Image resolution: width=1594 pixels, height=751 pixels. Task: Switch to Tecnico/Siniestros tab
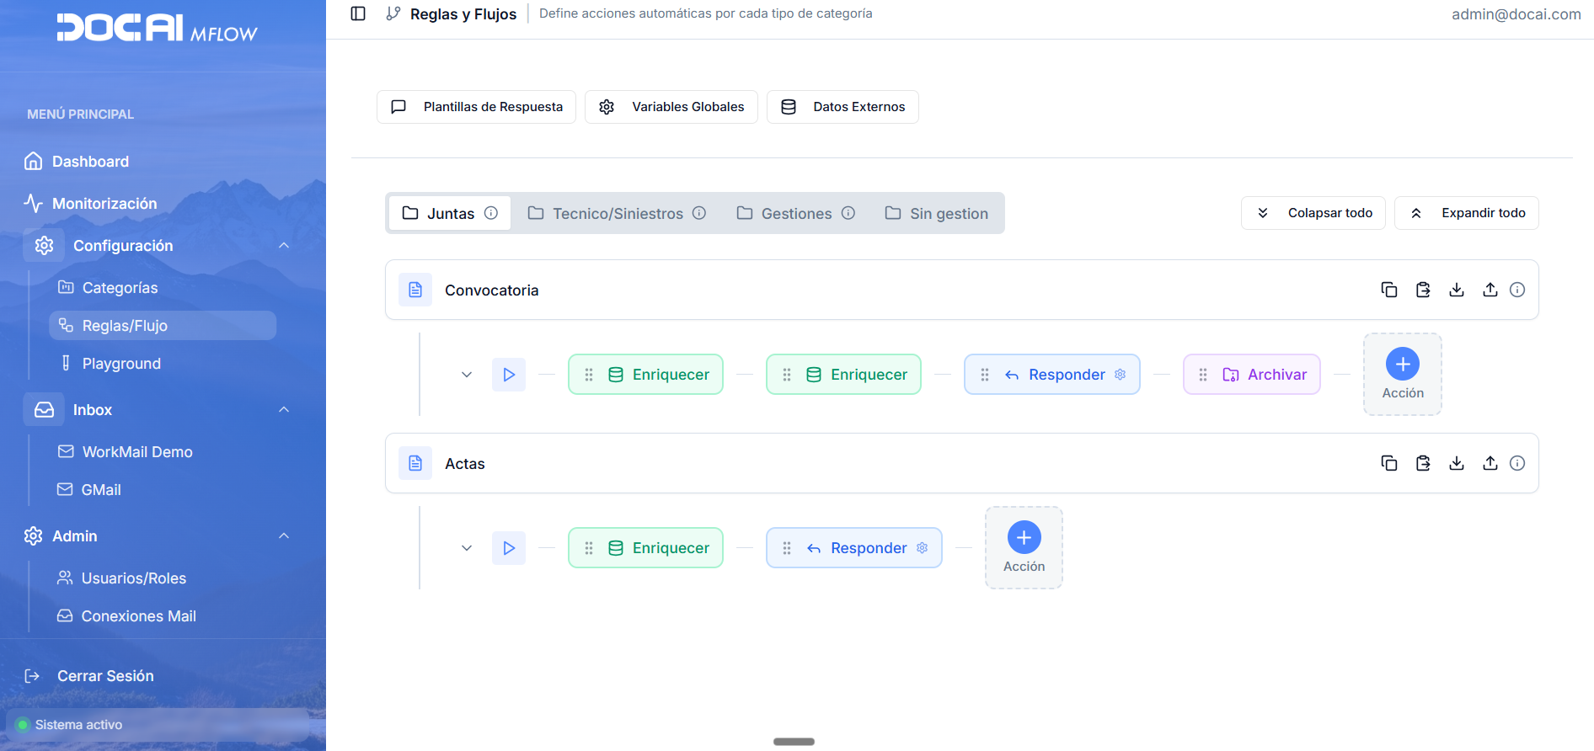(x=617, y=214)
